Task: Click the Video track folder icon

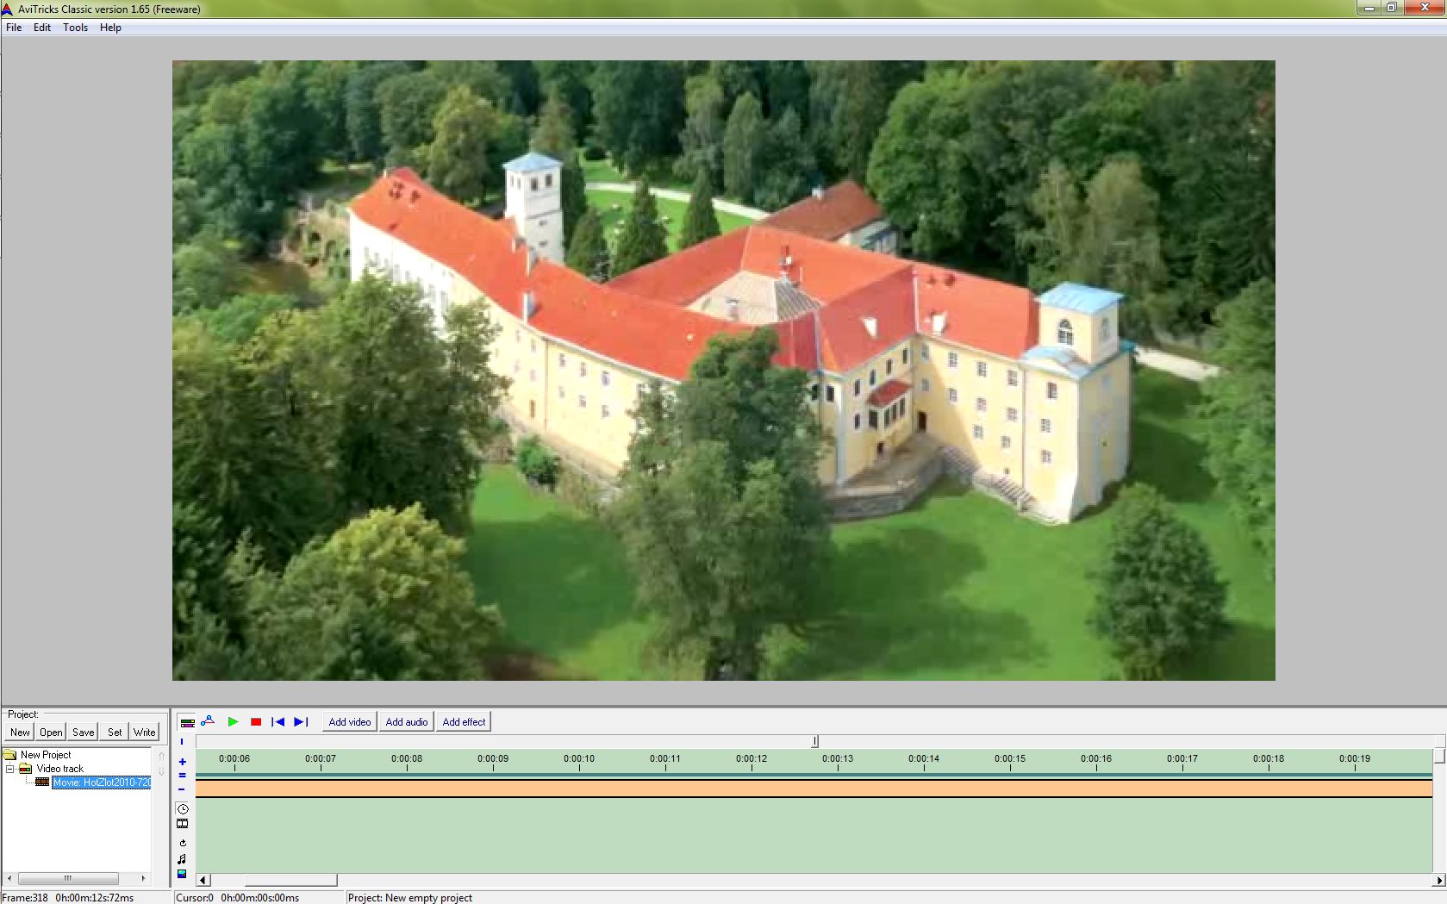Action: 26,769
